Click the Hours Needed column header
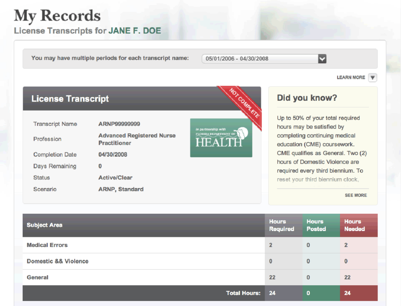401x306 pixels. 354,225
